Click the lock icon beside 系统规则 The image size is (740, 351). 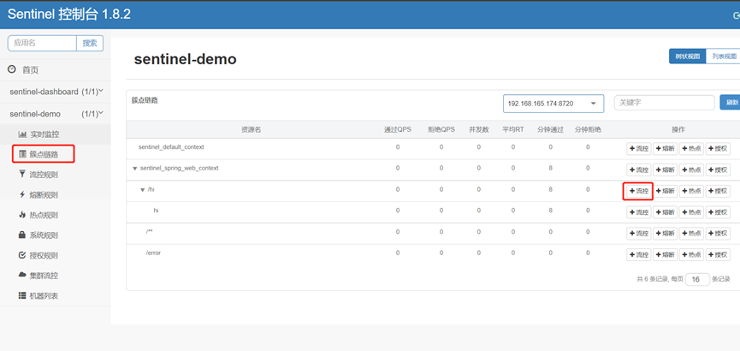click(x=22, y=235)
